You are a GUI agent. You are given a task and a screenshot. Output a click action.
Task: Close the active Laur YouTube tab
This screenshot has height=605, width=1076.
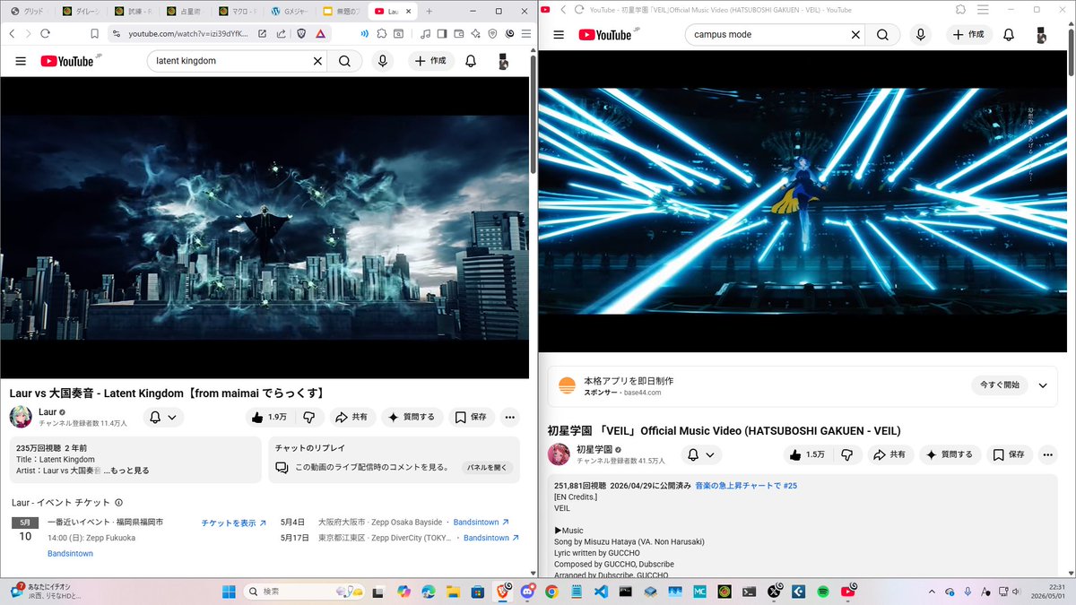tap(408, 11)
